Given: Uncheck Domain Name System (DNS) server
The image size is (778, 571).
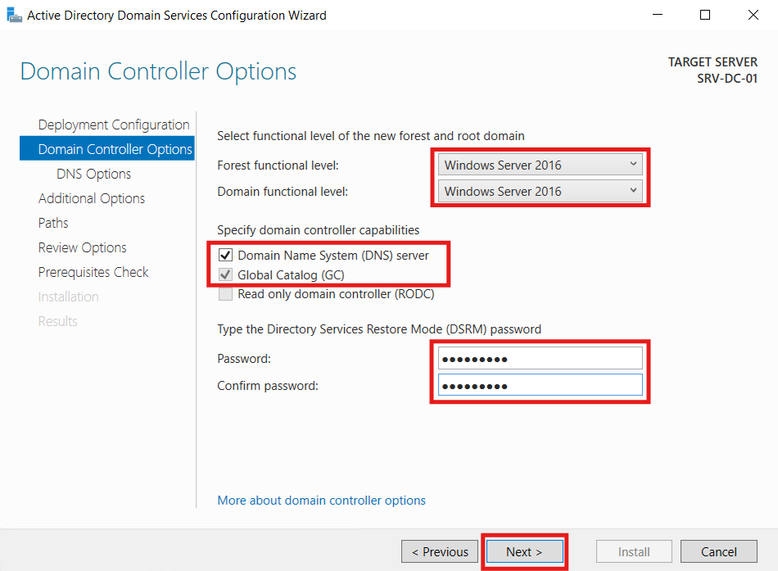Looking at the screenshot, I should (x=226, y=255).
